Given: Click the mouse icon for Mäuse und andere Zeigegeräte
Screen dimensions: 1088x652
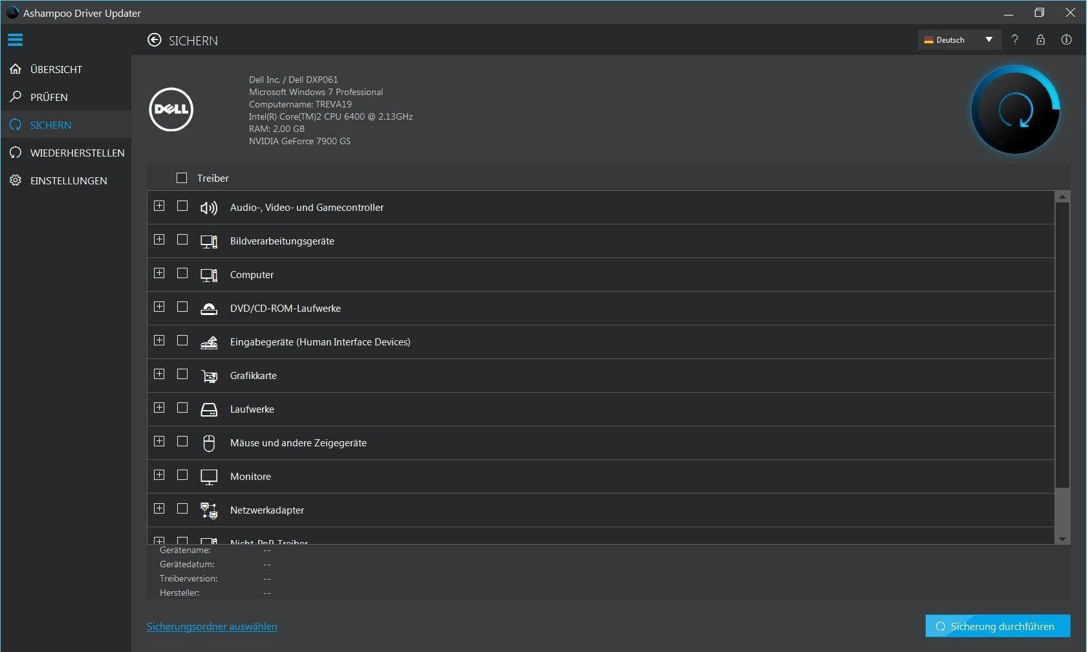Looking at the screenshot, I should (209, 443).
